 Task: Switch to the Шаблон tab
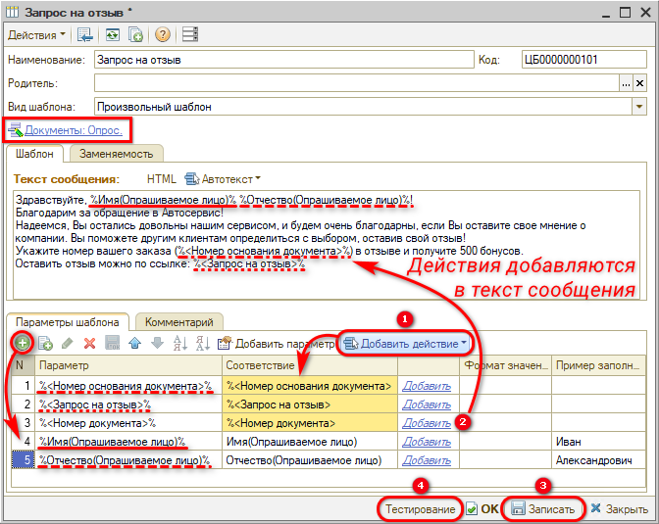pos(34,154)
